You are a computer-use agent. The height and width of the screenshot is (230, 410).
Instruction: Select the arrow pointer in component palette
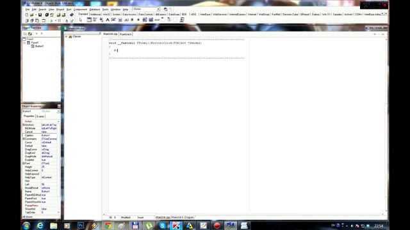click(81, 20)
